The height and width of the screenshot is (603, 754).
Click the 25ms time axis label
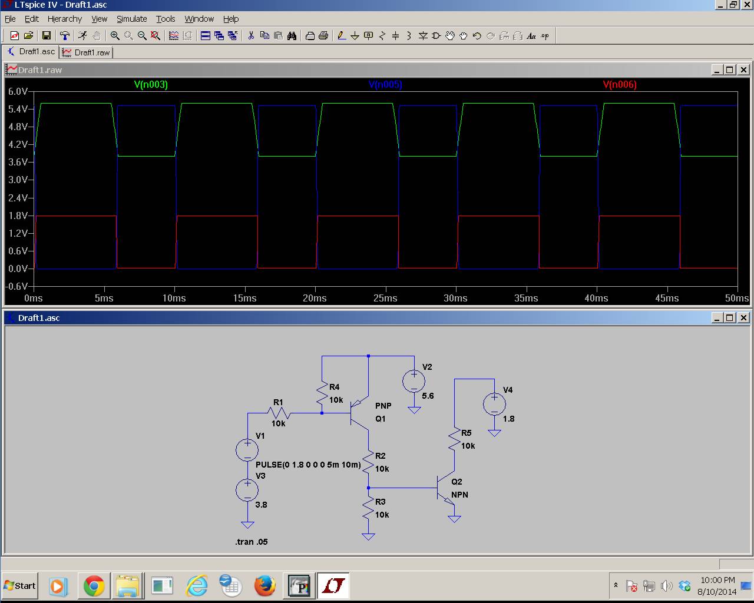pyautogui.click(x=385, y=299)
